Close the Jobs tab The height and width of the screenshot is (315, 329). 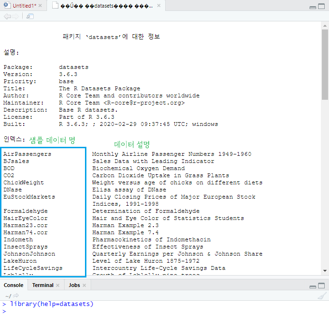click(85, 285)
